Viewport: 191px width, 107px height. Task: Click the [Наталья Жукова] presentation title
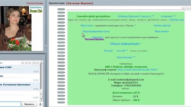click(x=80, y=3)
